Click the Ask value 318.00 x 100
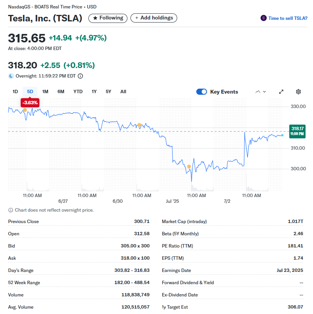 [x=135, y=258]
